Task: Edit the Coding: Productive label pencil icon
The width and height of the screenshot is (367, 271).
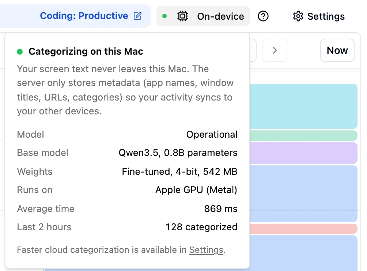Action: tap(137, 16)
